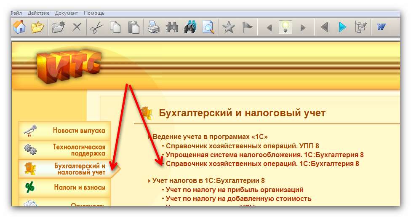Search with the gray binoculars icon
This screenshot has height=217, width=411.
pos(172,27)
